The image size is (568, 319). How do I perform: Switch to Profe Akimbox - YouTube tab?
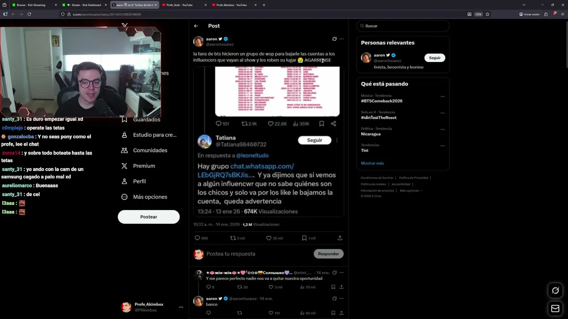233,5
